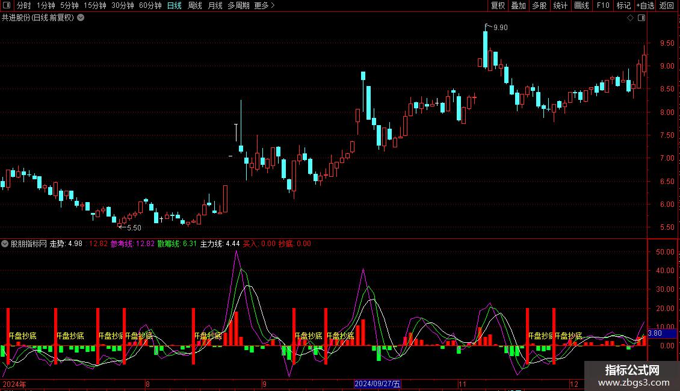The image size is (680, 391).
Task: Click the 散筹线: 6.31 value
Action: (177, 244)
